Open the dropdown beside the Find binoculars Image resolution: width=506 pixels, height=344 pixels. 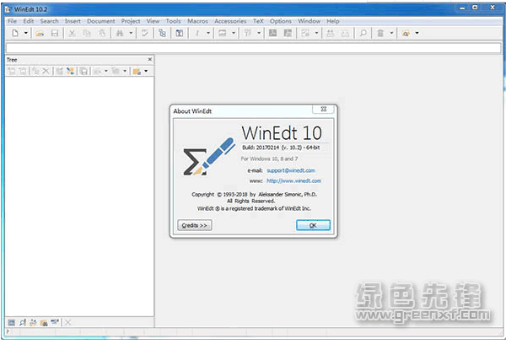coord(131,33)
